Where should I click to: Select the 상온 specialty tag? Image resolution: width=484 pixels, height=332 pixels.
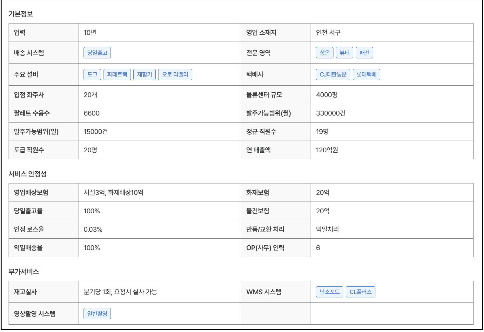[325, 53]
